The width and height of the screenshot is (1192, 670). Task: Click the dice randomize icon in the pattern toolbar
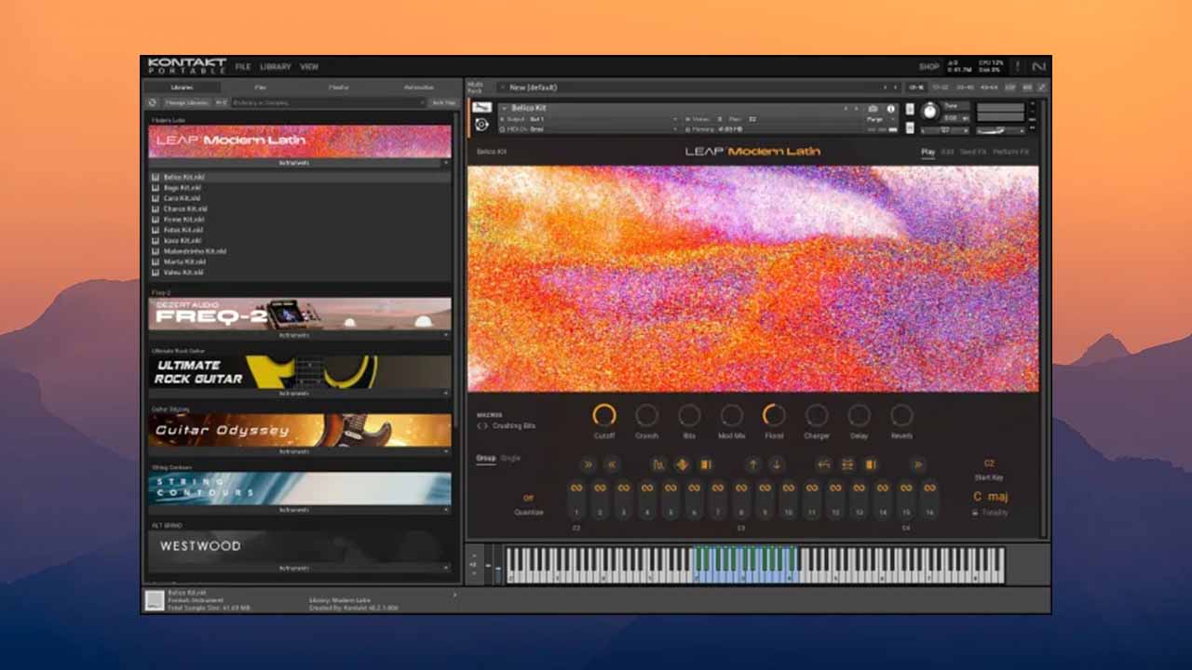point(681,465)
